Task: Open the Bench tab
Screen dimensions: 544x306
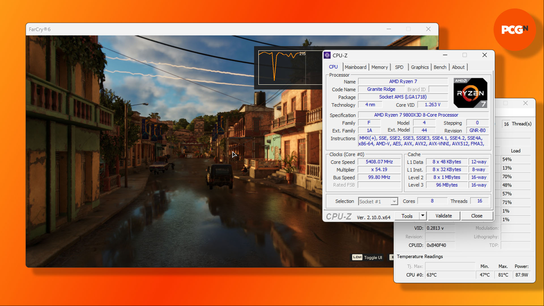Action: click(440, 67)
